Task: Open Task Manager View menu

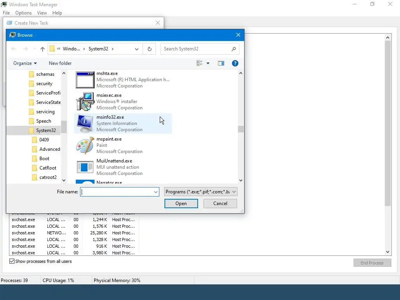Action: (x=42, y=13)
